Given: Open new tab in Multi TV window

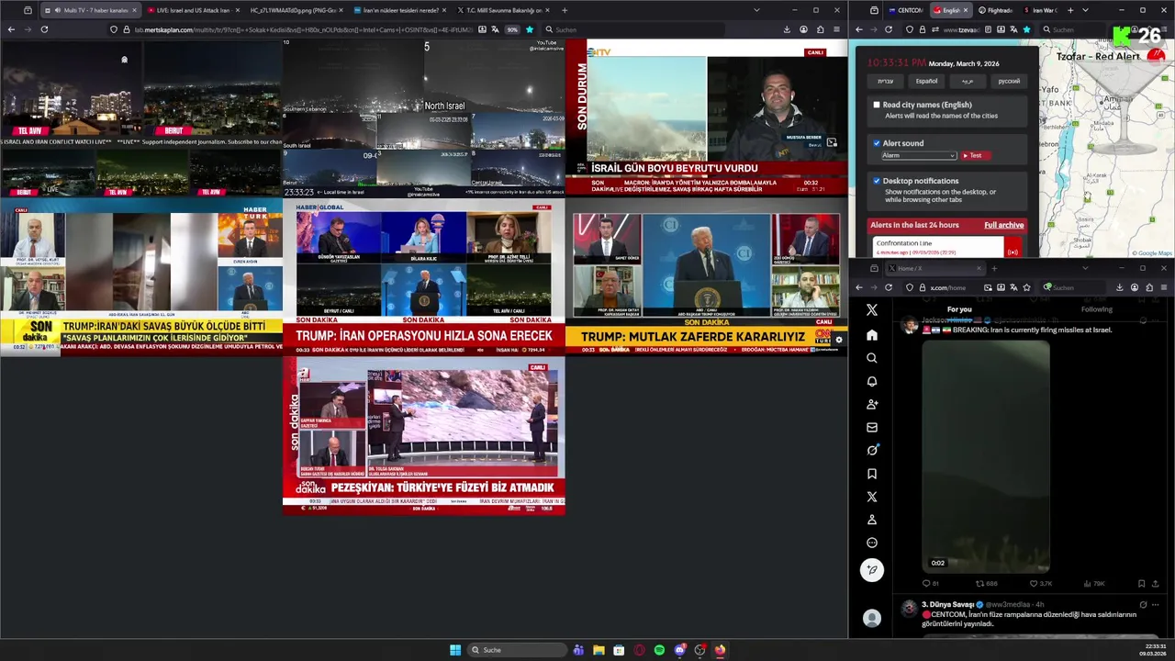Looking at the screenshot, I should pyautogui.click(x=564, y=10).
